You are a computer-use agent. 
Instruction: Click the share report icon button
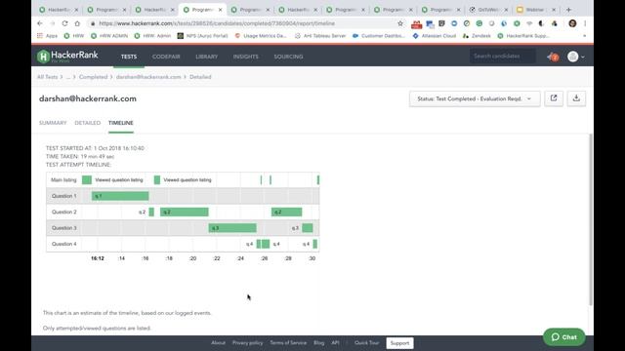click(554, 98)
